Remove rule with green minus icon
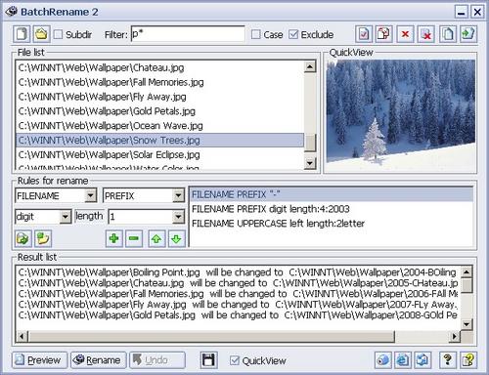489x375 pixels. 134,238
